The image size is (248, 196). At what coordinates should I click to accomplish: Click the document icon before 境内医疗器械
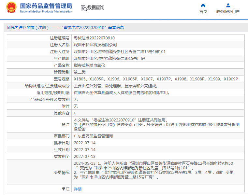[x=9, y=28]
